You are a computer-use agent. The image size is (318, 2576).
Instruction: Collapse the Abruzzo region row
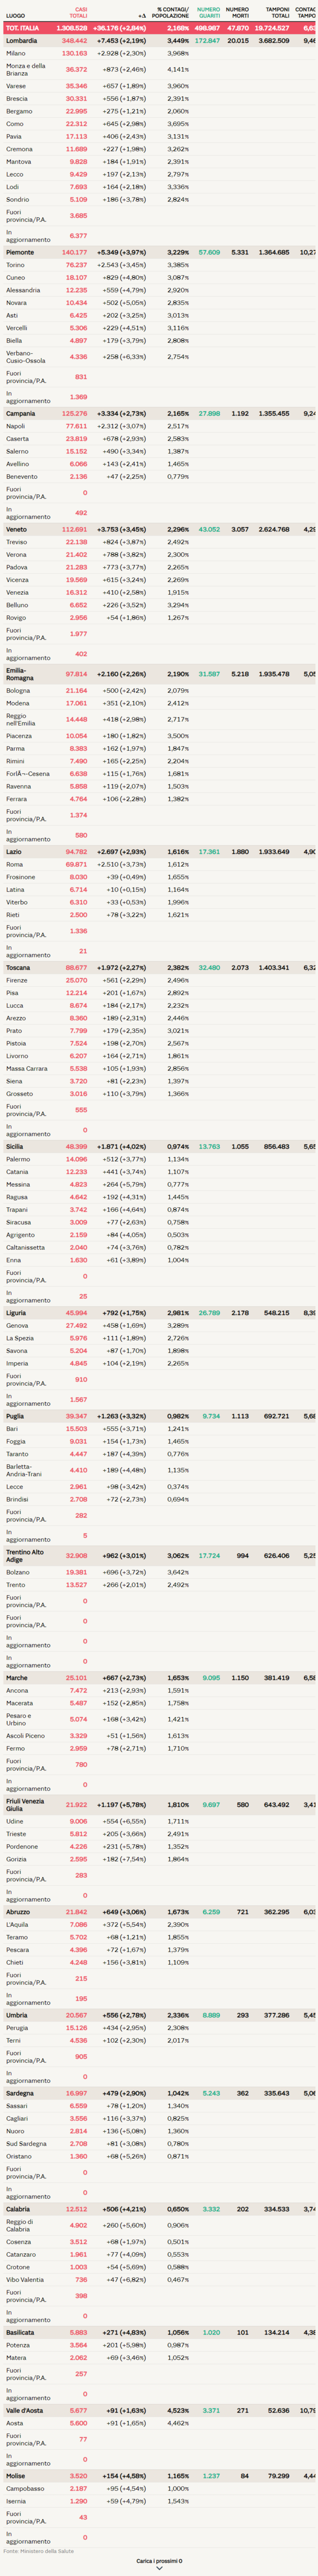coord(159,1912)
